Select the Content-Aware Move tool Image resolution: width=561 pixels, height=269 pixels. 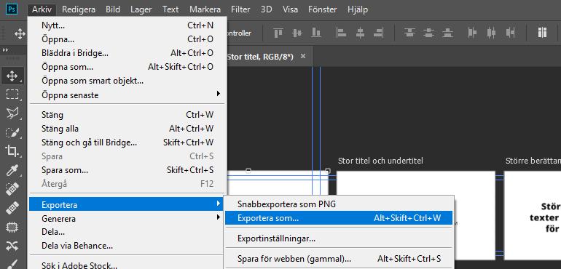[x=12, y=246]
